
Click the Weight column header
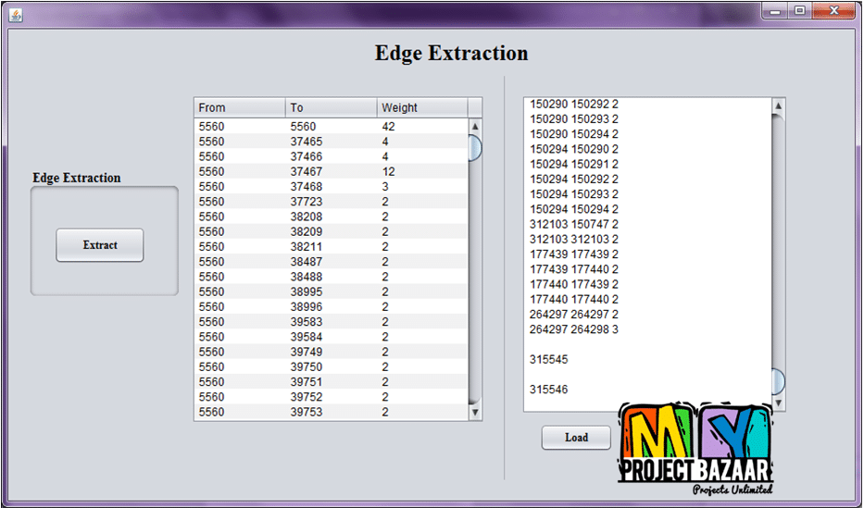[421, 107]
